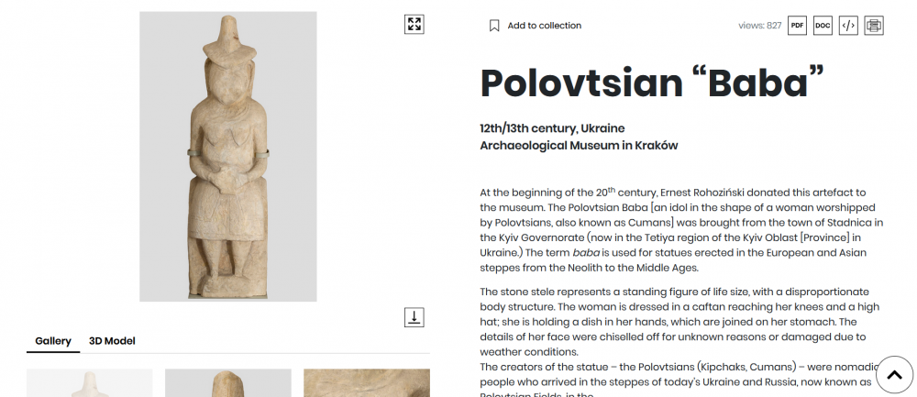
Task: Click the bookmark icon beside Add to collection
Action: (494, 26)
